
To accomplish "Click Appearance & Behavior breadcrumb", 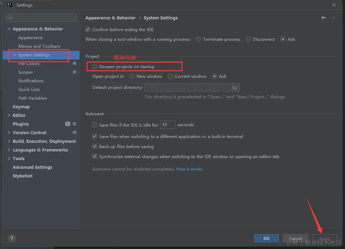I will 111,18.
